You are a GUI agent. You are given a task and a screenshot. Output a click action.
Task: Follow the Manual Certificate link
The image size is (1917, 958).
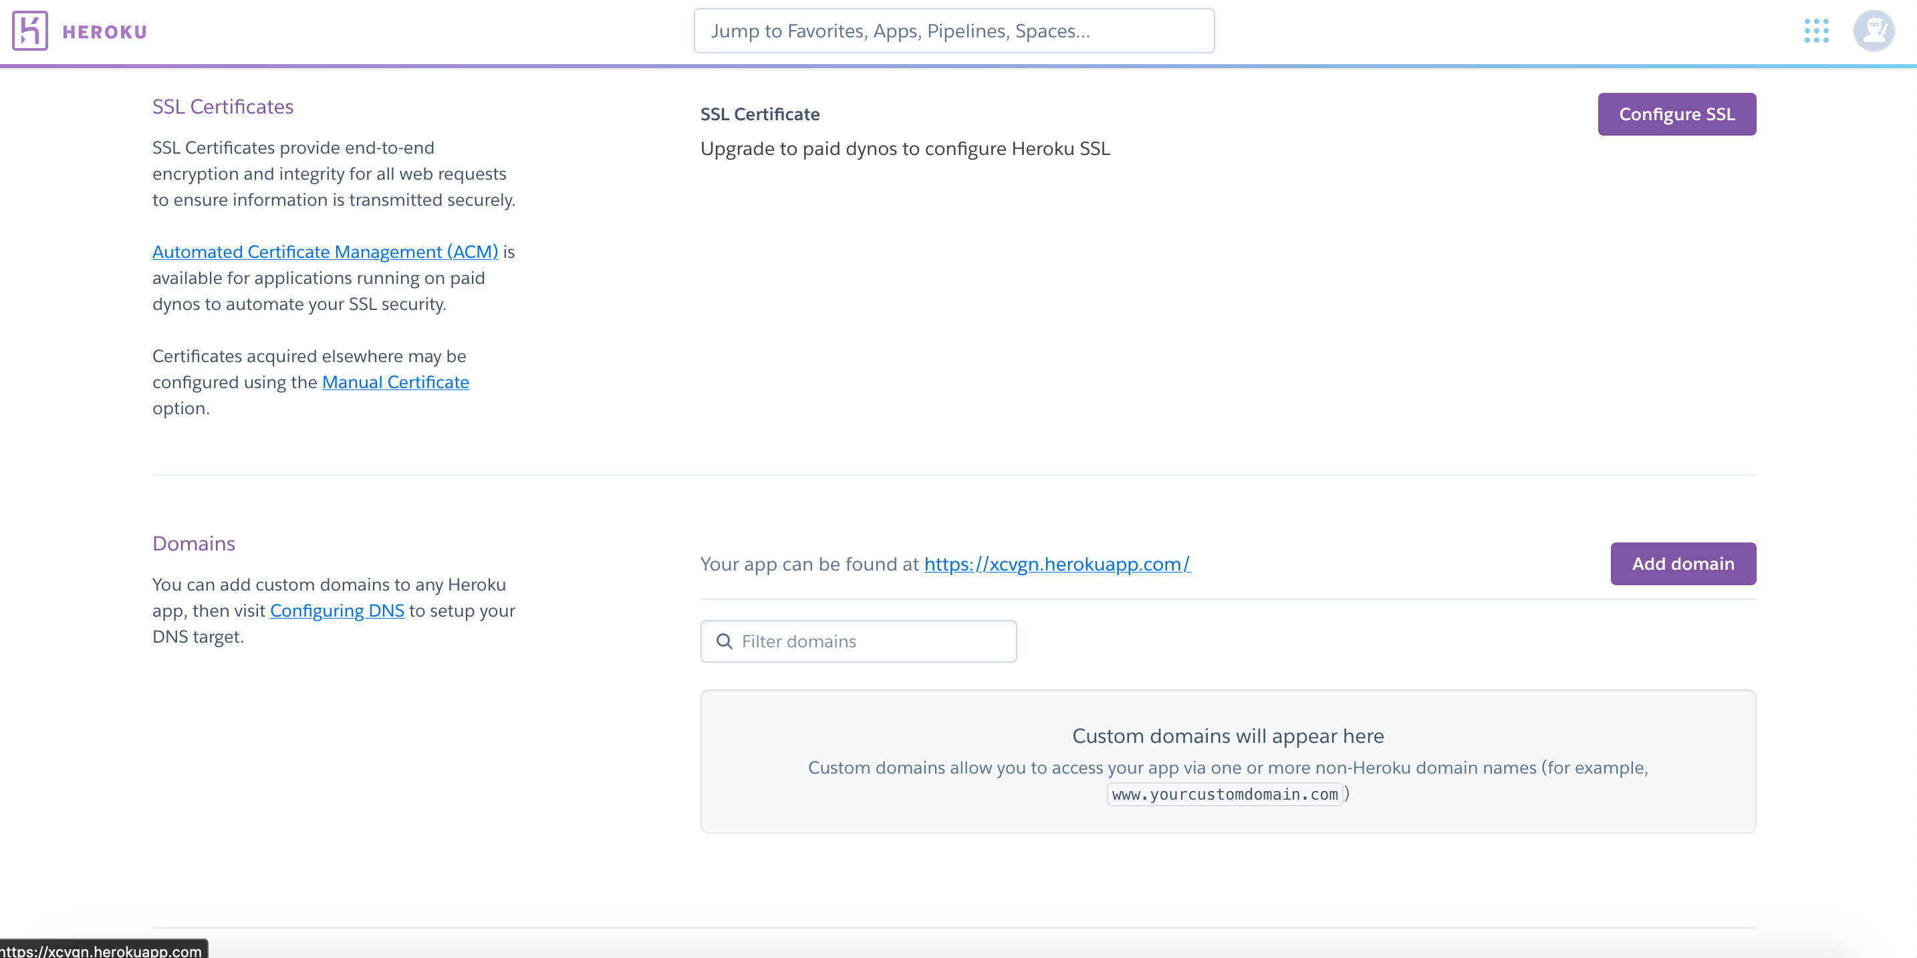(x=395, y=381)
